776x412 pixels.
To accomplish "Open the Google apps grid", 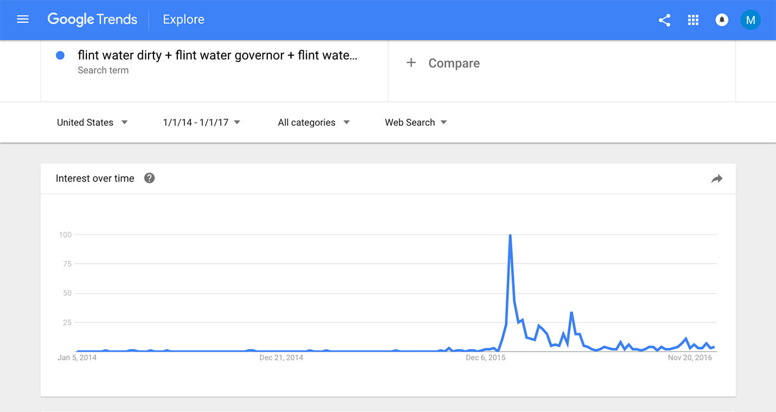I will pos(693,20).
